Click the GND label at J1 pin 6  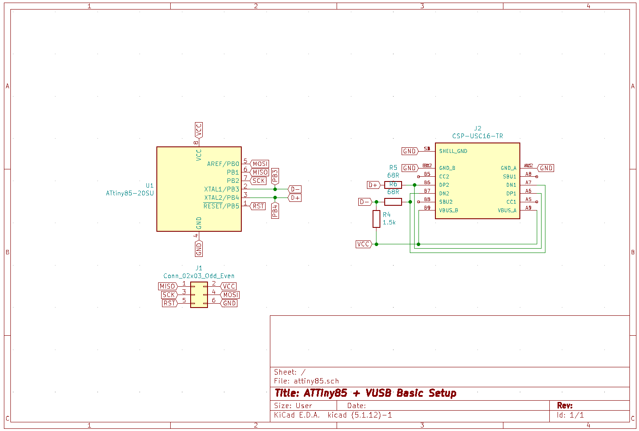[x=229, y=303]
